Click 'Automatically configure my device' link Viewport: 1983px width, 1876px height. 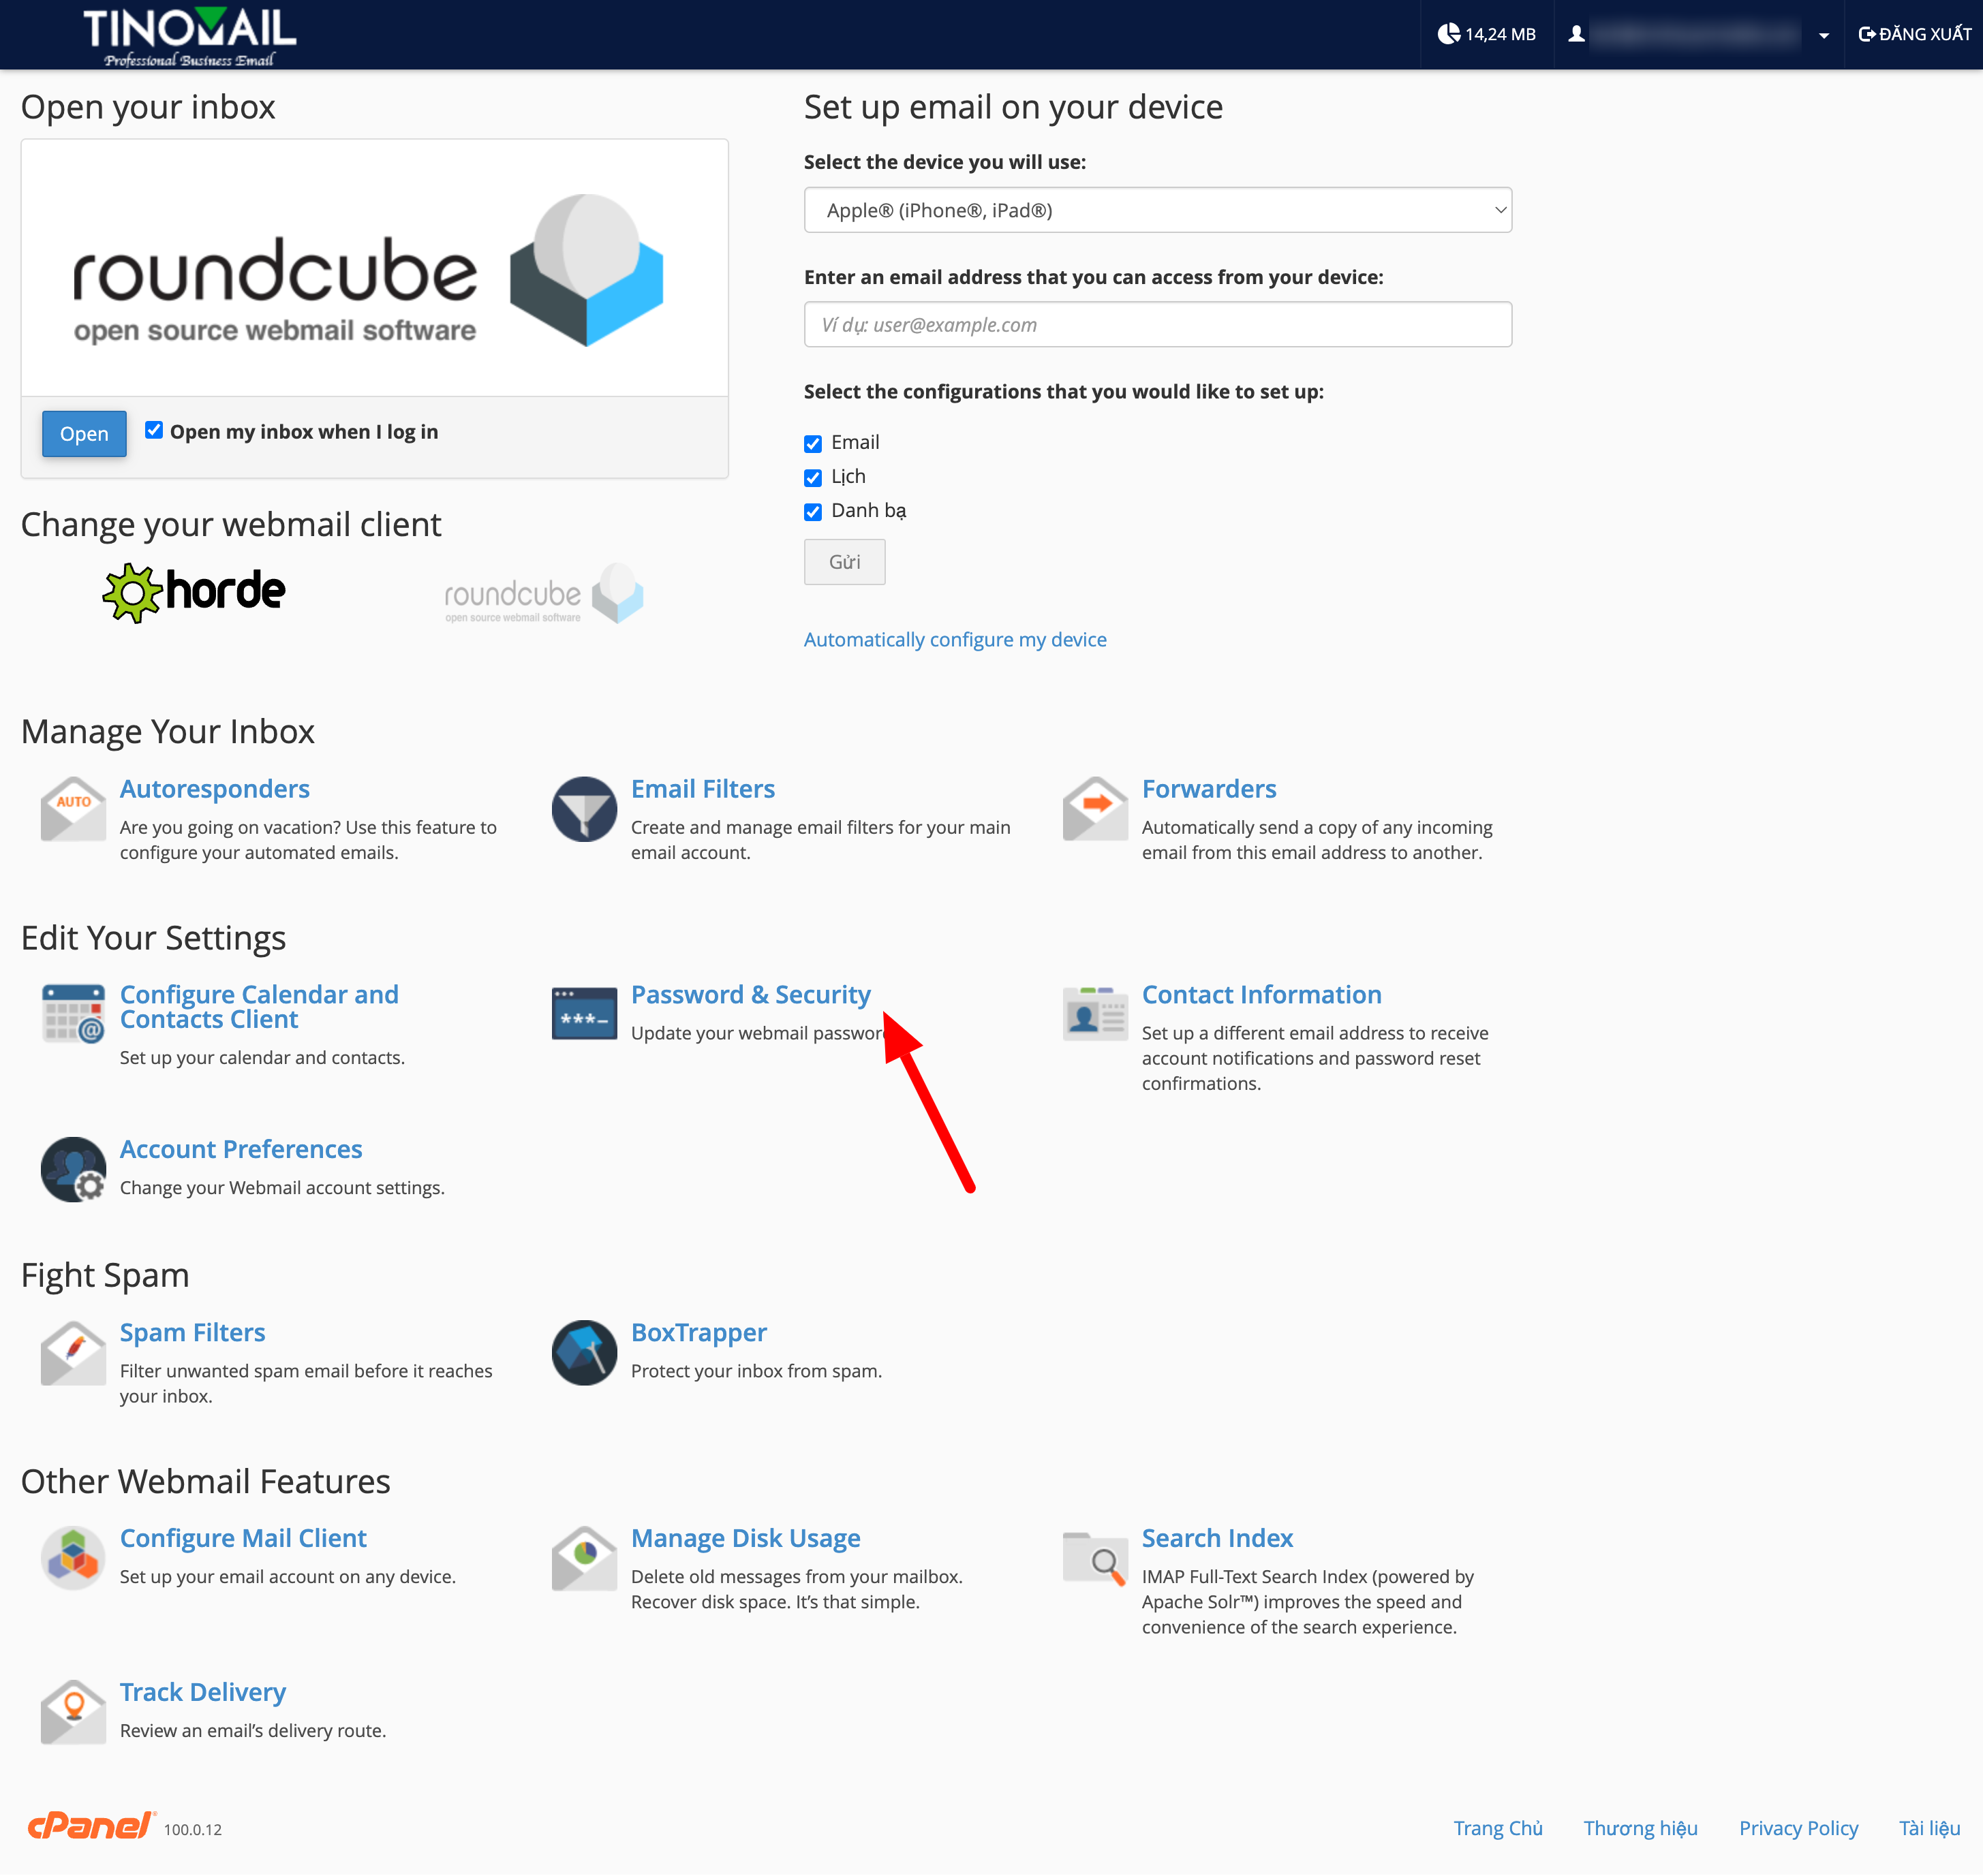[x=955, y=639]
